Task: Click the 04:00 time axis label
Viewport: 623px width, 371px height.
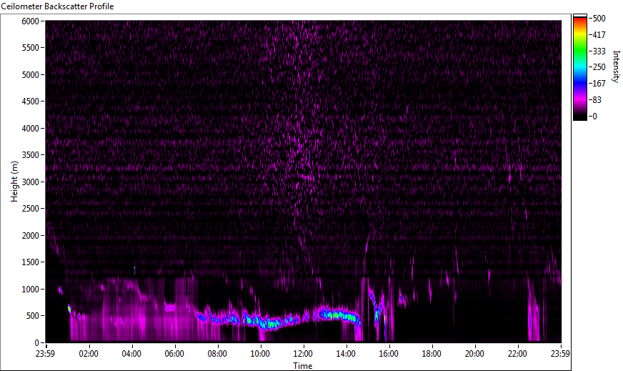Action: click(x=131, y=354)
